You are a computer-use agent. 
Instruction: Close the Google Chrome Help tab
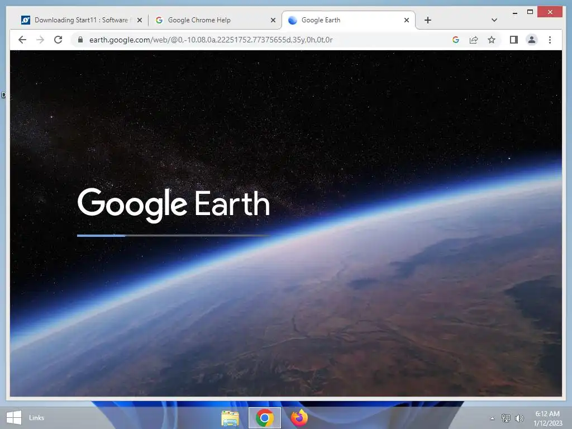(x=273, y=21)
